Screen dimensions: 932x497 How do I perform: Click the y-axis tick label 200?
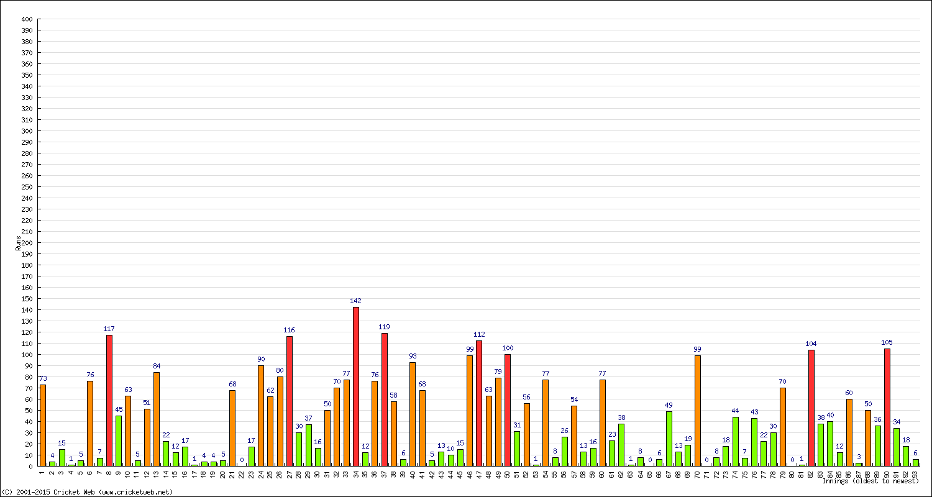click(x=27, y=243)
